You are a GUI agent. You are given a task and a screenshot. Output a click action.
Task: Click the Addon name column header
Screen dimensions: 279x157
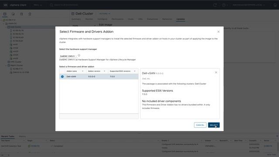[71, 71]
